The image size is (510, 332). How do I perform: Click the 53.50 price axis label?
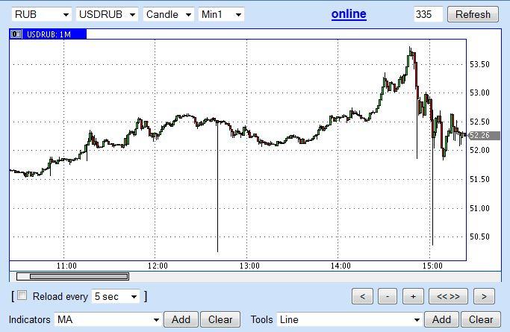point(479,64)
